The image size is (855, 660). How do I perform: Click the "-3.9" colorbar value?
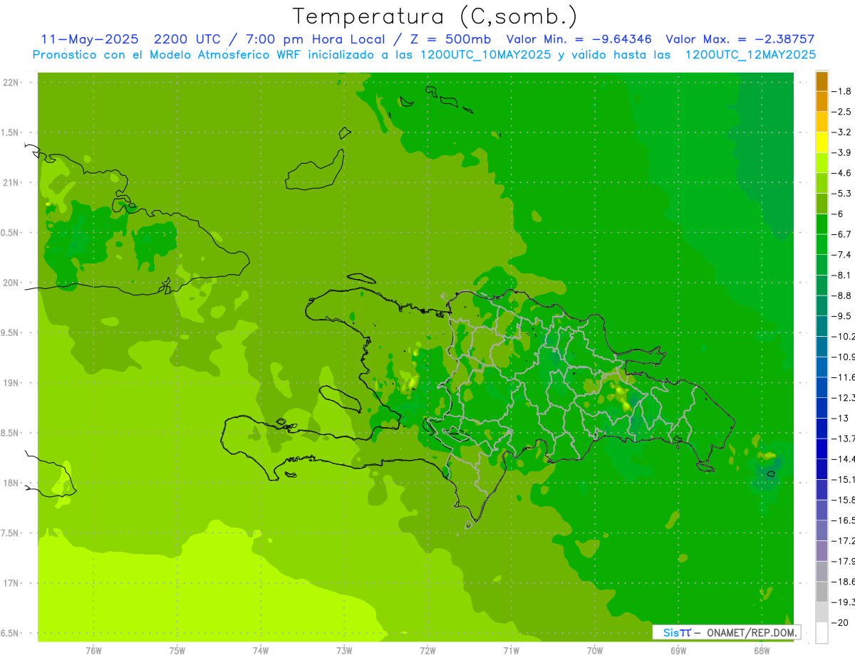pyautogui.click(x=842, y=152)
